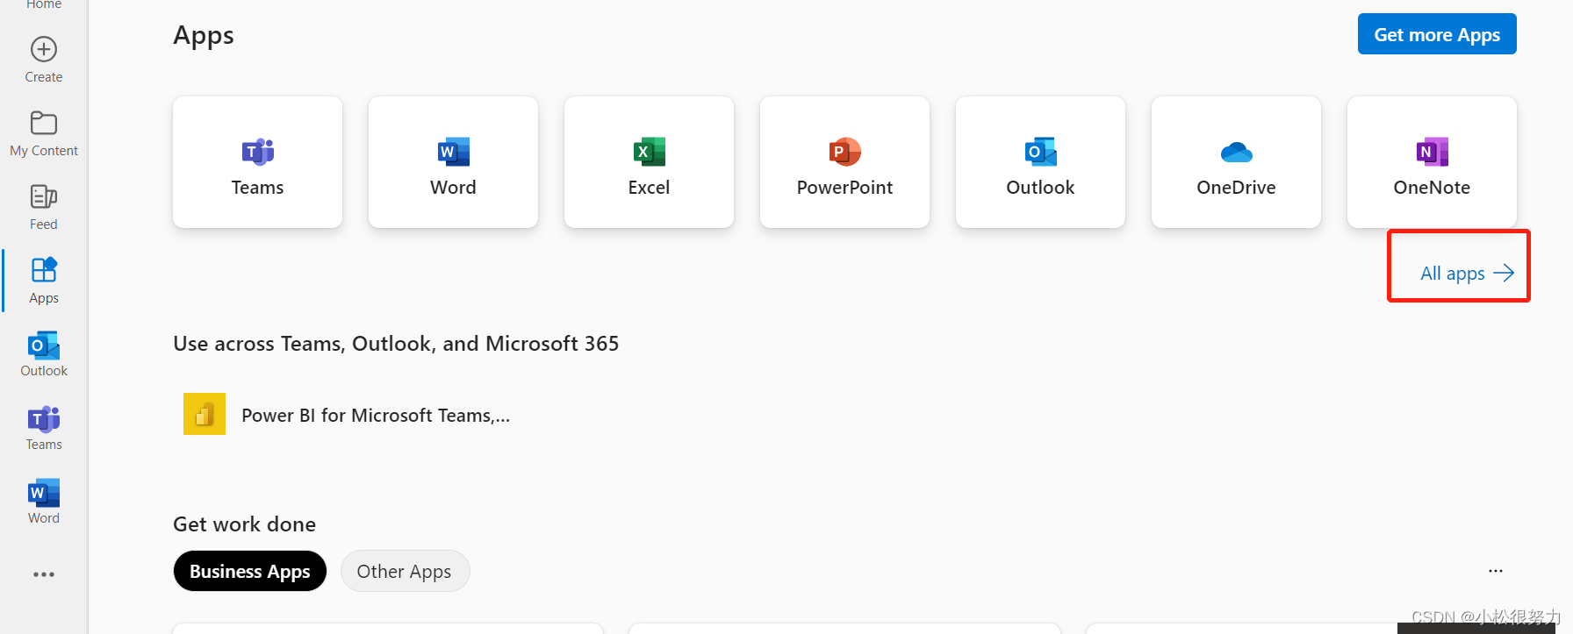Open the OneDrive app card
1573x634 pixels.
[1236, 162]
